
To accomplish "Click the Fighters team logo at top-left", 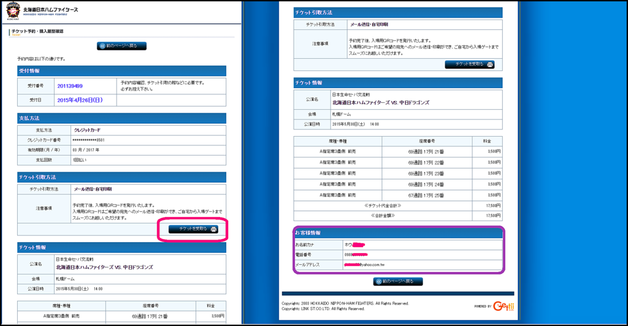I will 12,11.
